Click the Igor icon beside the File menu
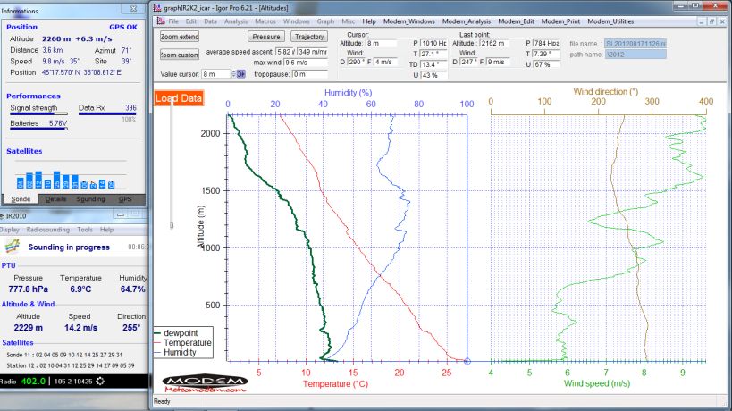The image size is (732, 411). [161, 21]
